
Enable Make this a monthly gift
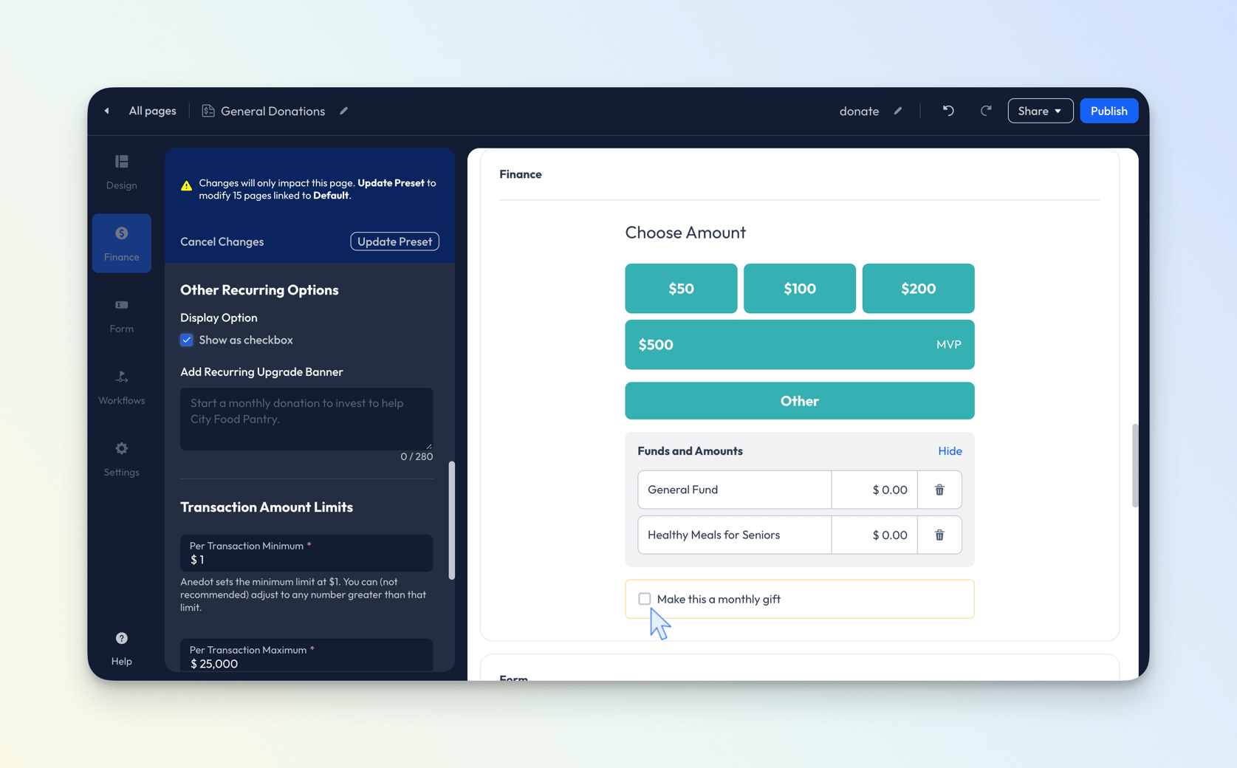[645, 599]
